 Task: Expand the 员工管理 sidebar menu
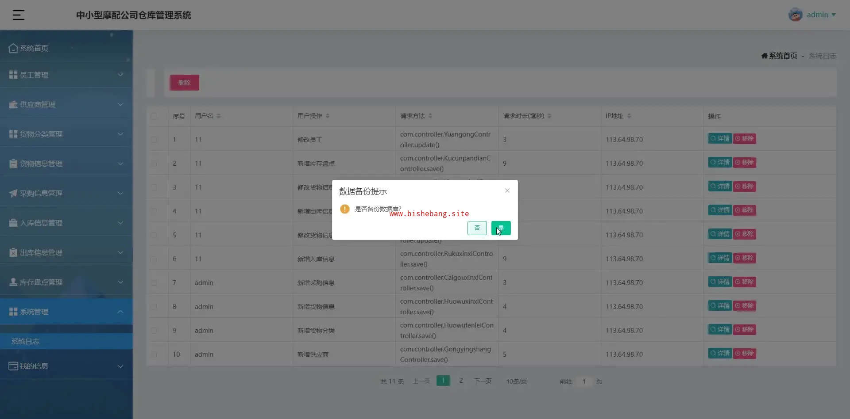coord(66,75)
